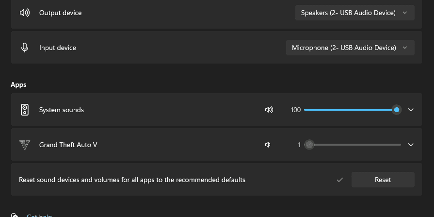
Task: Mute System sounds using its volume icon
Action: point(269,110)
